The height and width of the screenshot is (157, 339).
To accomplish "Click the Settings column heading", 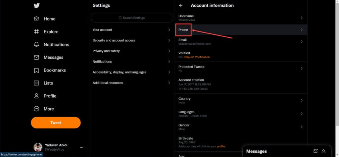I will [101, 6].
